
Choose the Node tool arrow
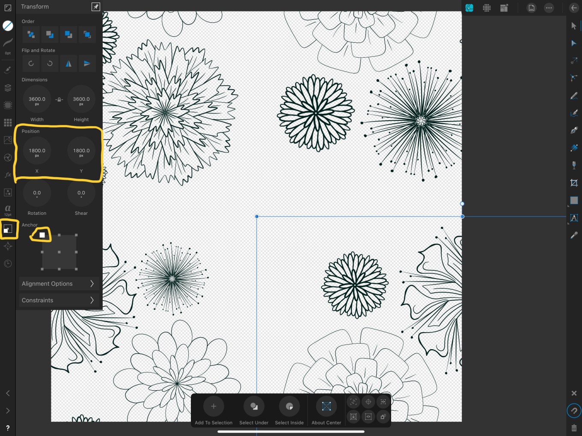click(x=574, y=43)
